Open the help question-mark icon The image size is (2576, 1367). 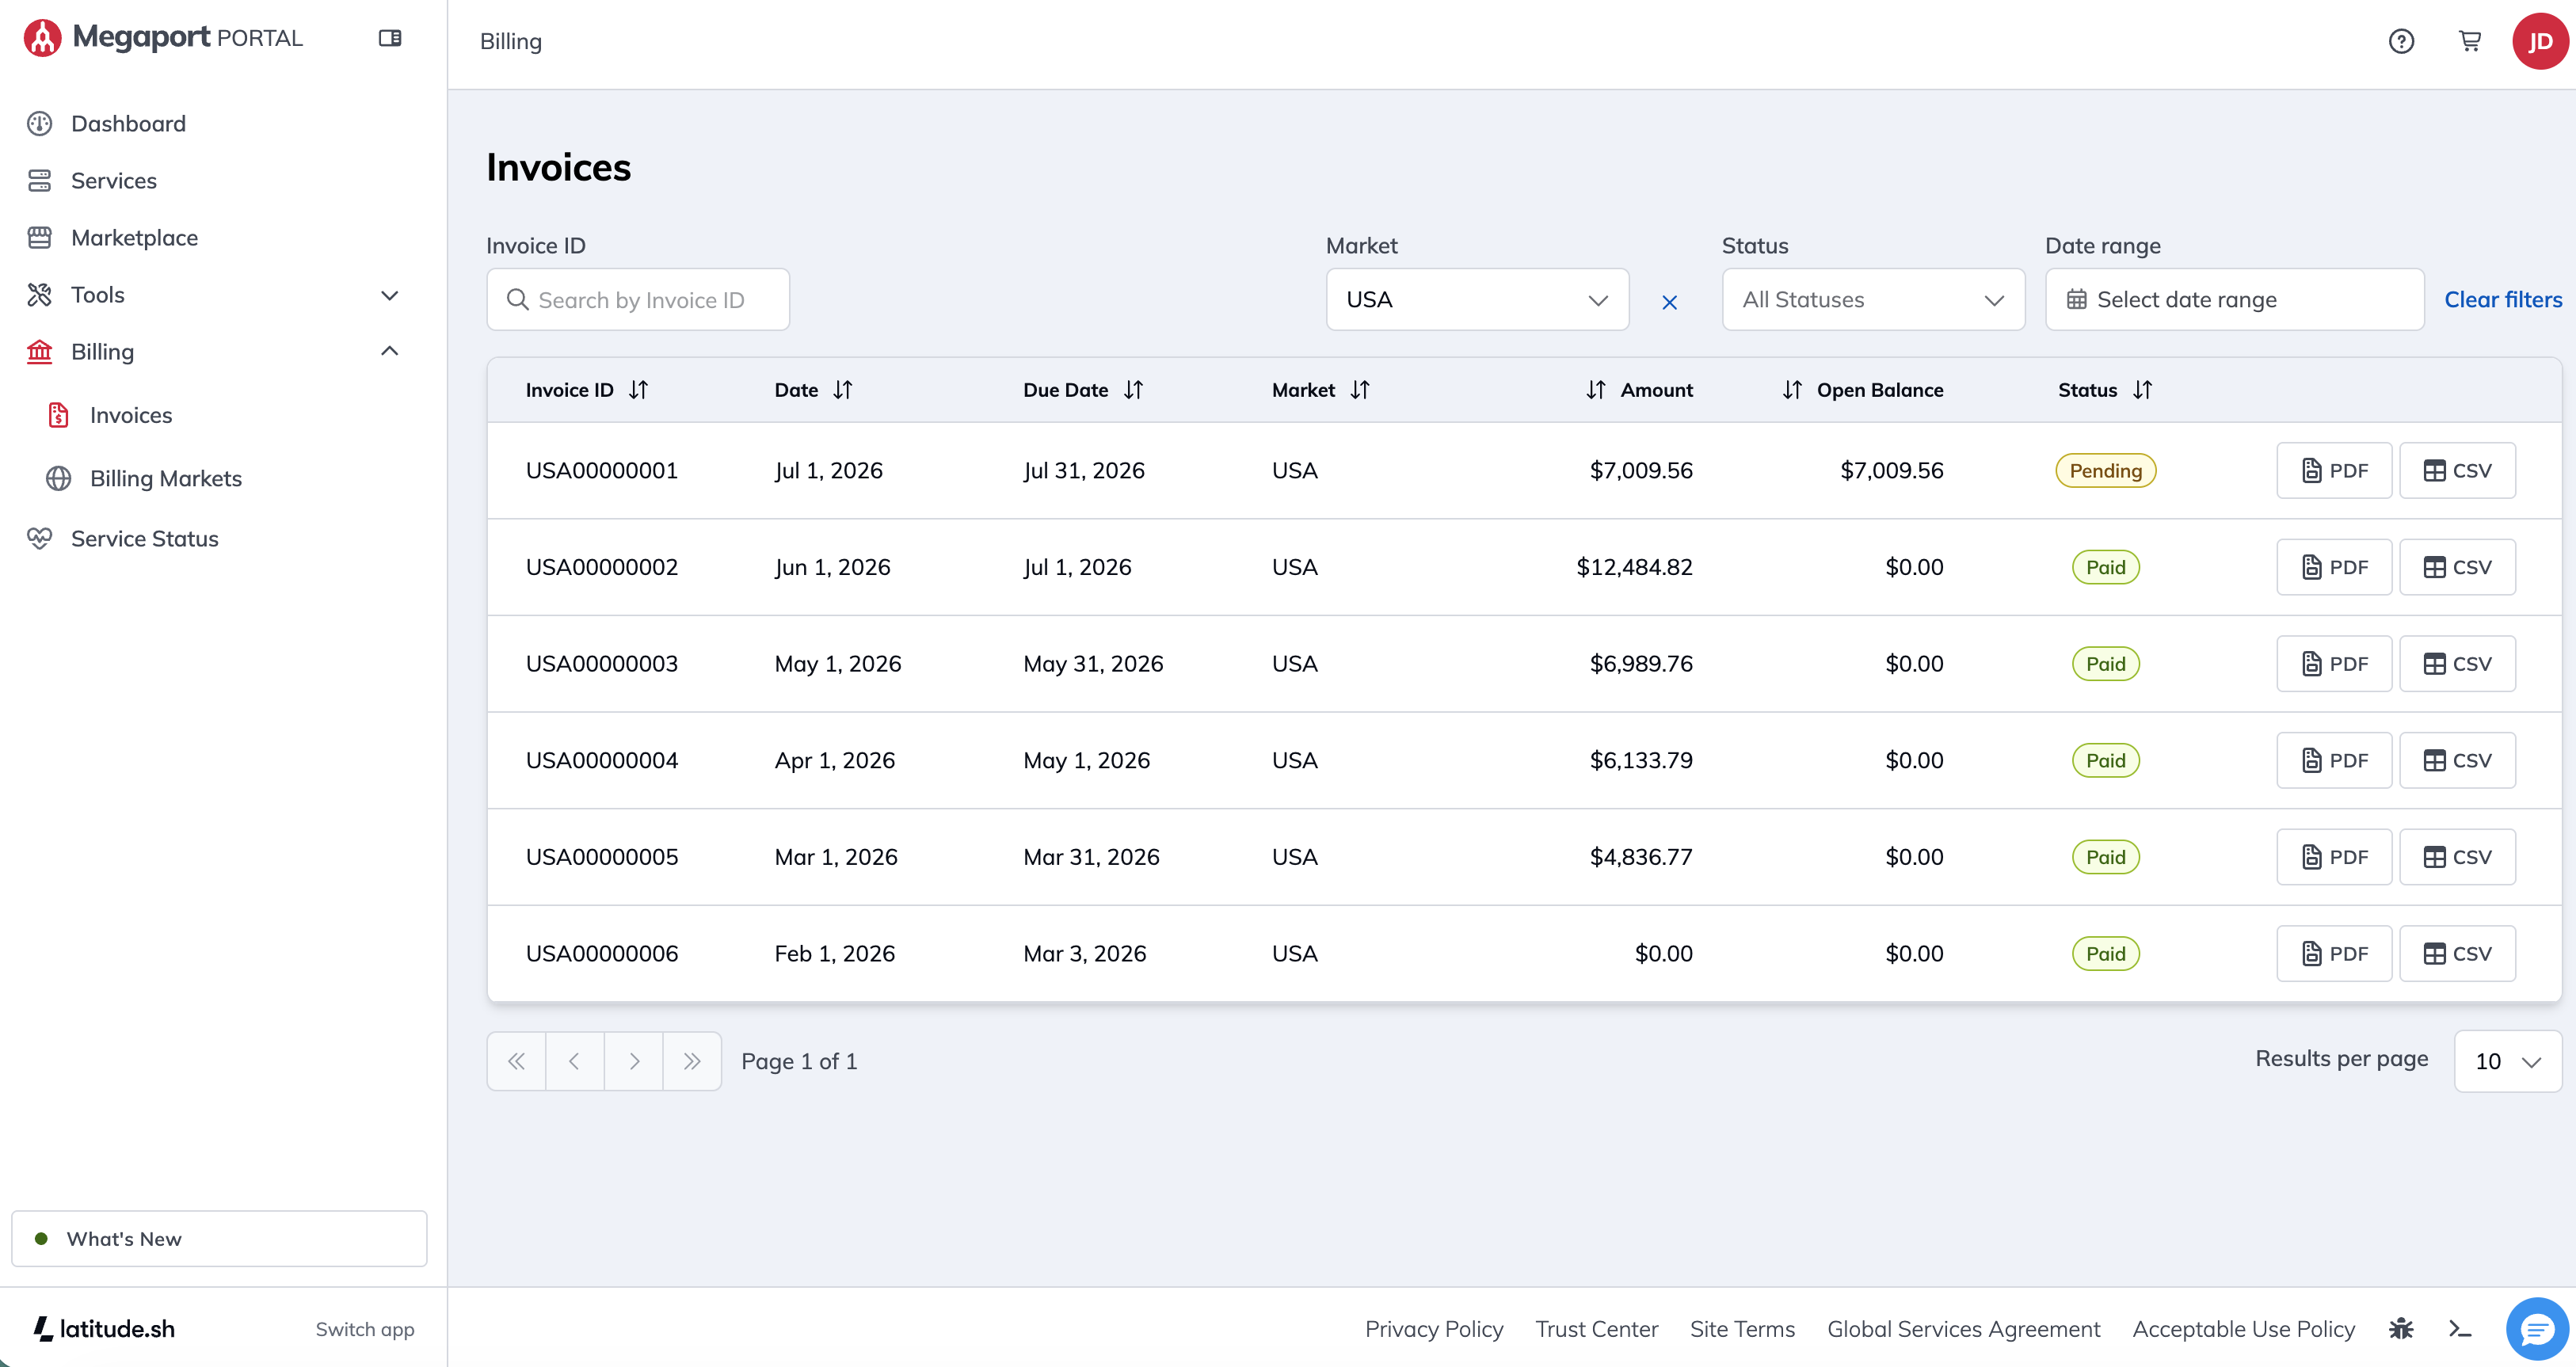pos(2401,41)
